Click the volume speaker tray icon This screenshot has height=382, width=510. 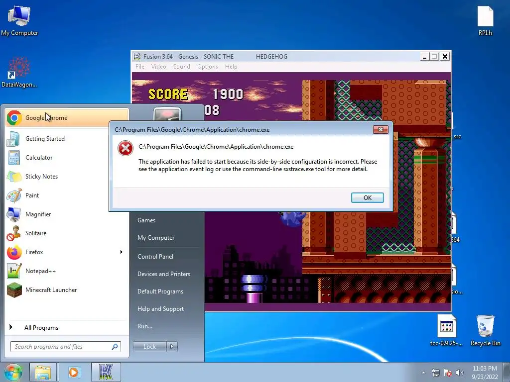point(460,373)
